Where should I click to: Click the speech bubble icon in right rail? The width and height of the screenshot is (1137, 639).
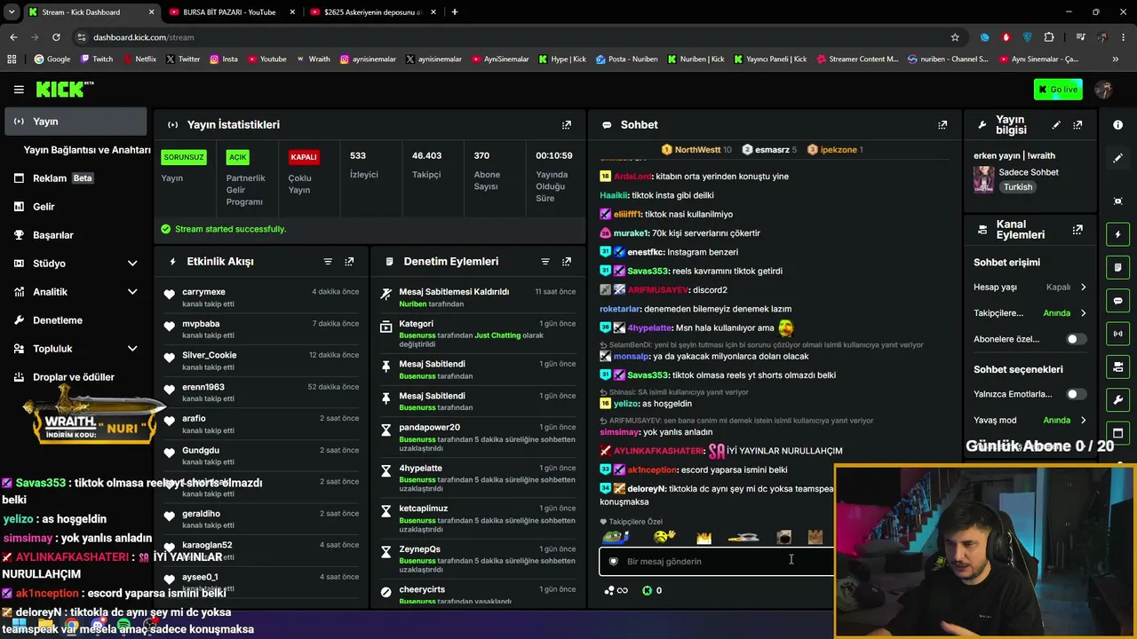pos(1117,301)
